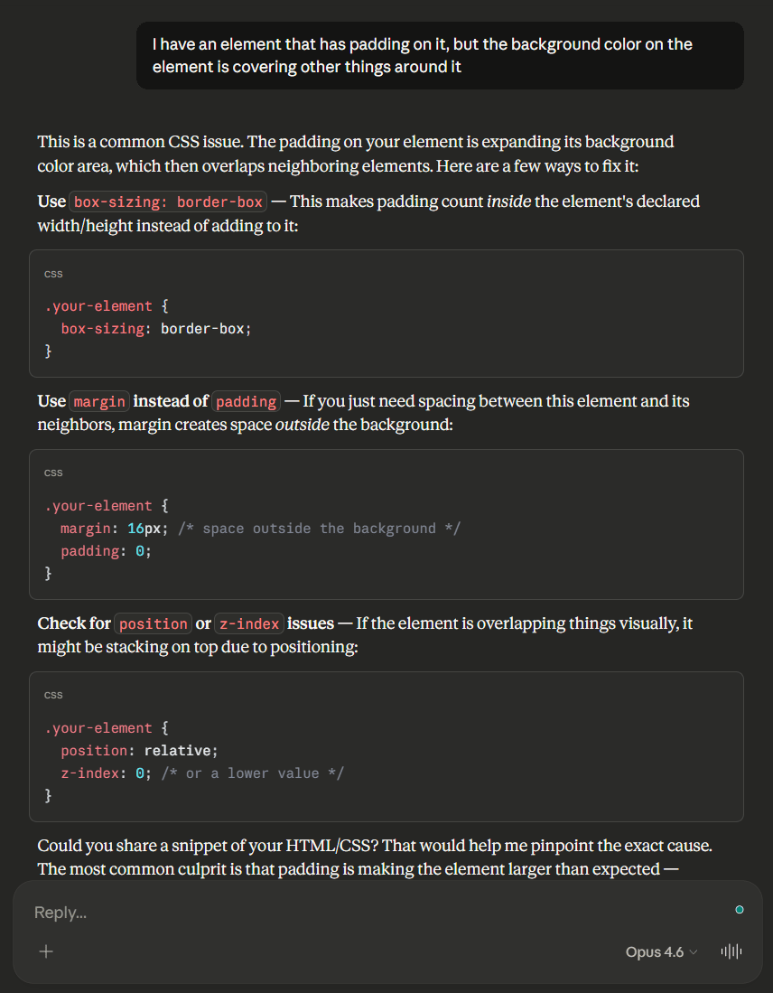Click the css label on box-sizing code block
The height and width of the screenshot is (993, 773).
click(53, 274)
